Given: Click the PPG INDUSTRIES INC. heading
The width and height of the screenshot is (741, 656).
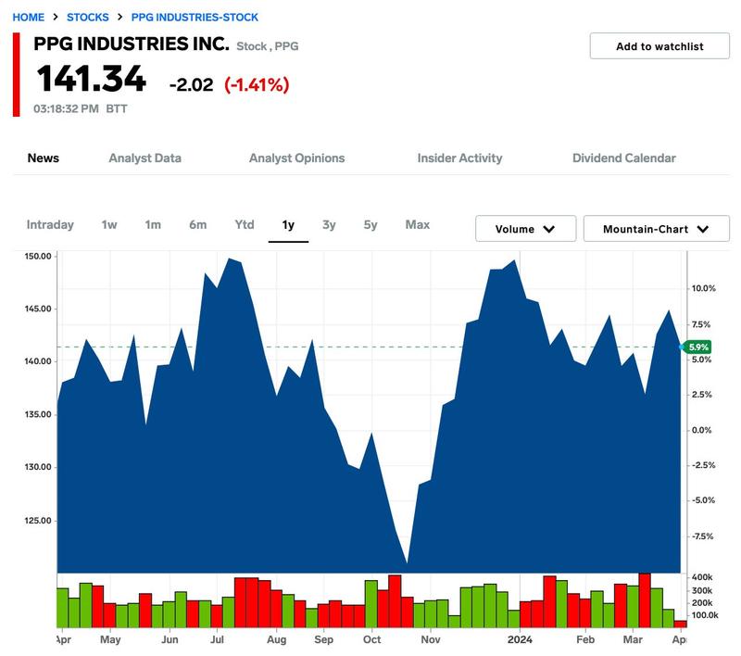Looking at the screenshot, I should pos(132,44).
